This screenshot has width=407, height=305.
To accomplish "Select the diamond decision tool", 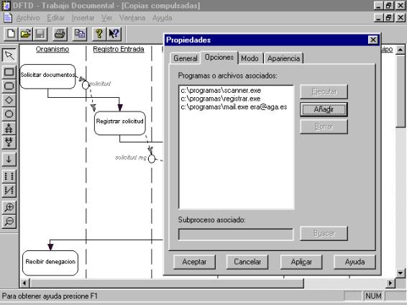I will pos(9,100).
